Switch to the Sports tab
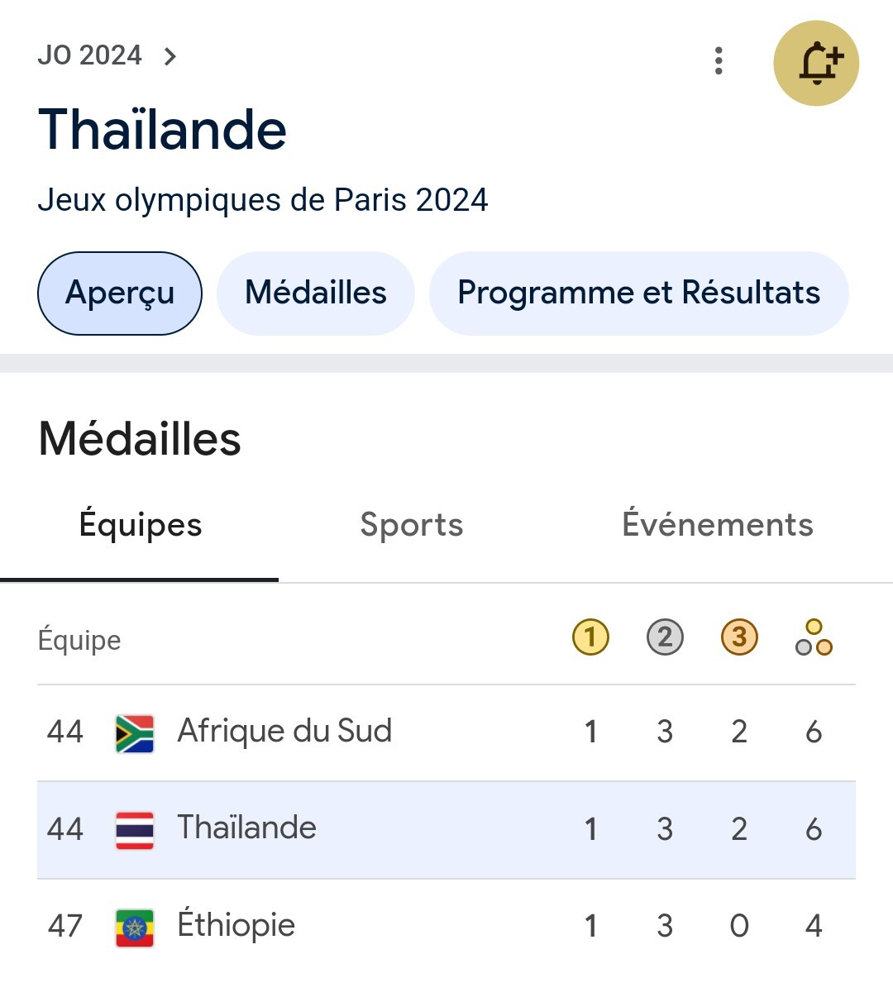893x997 pixels. (412, 526)
